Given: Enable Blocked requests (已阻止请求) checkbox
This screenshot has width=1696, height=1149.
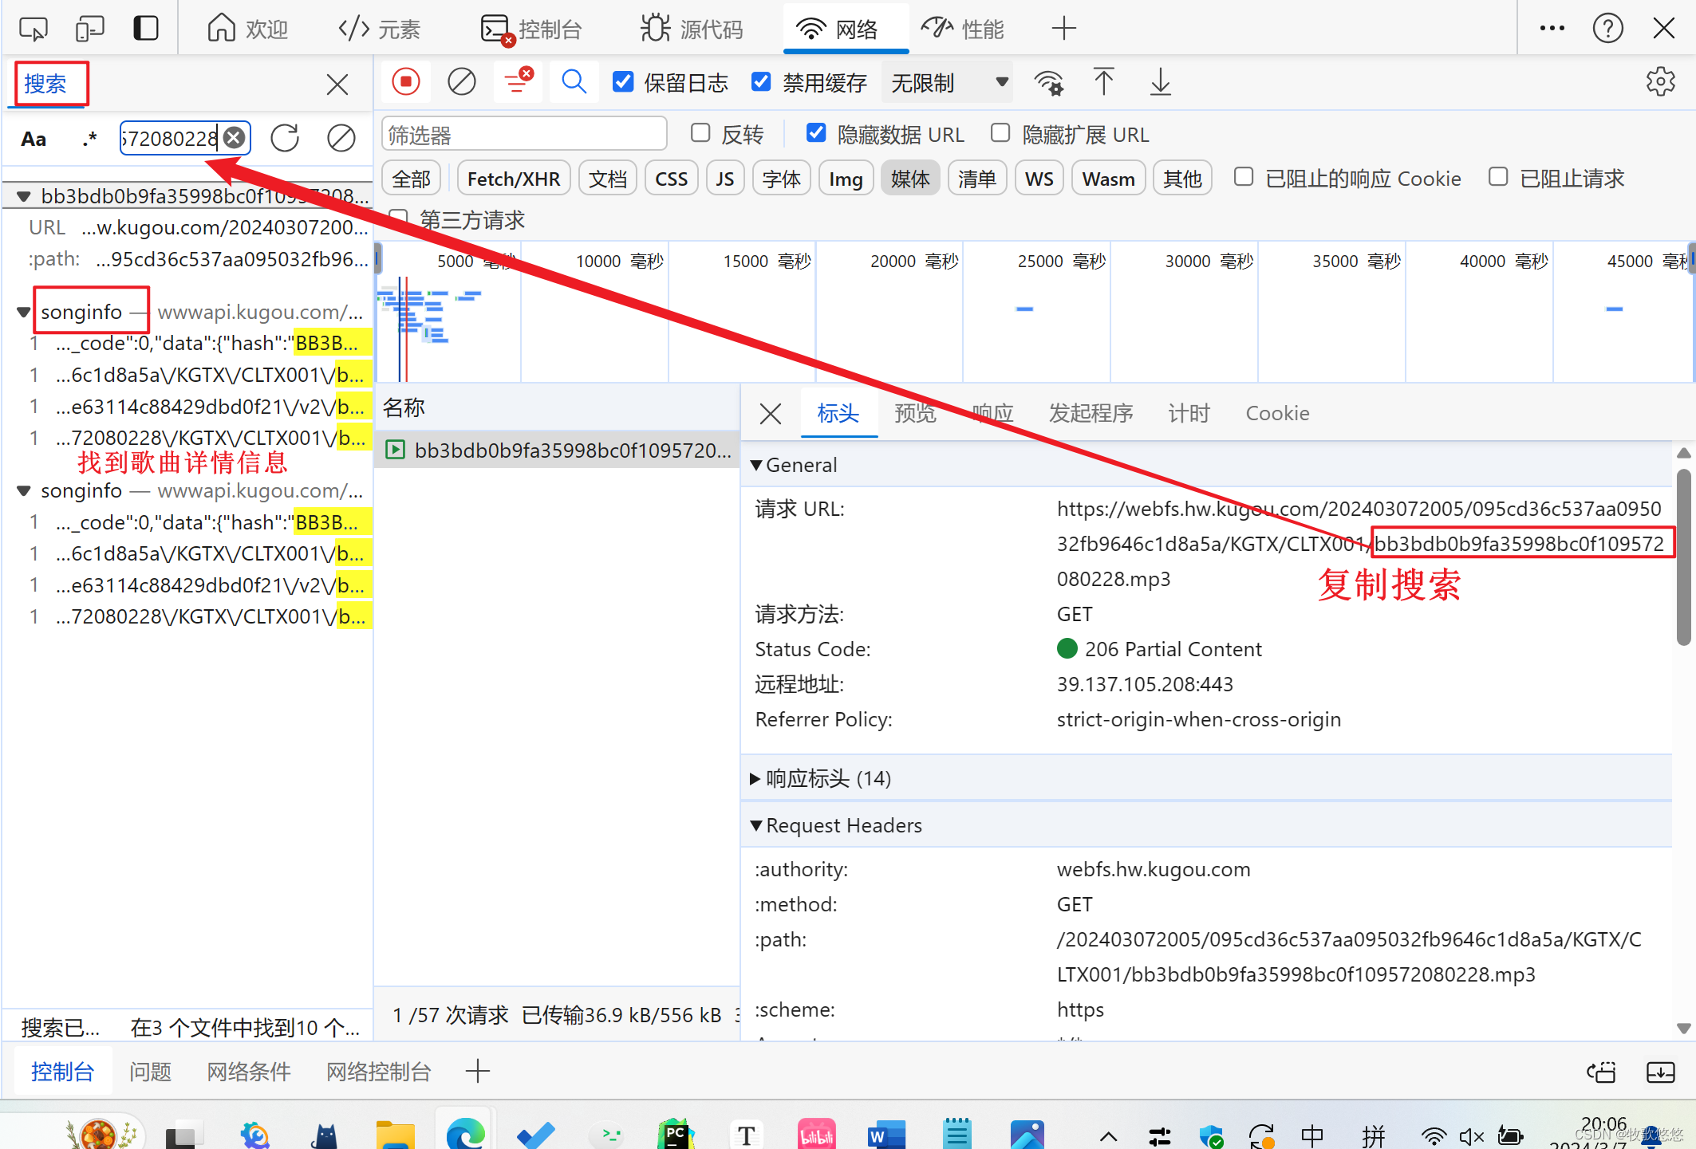Looking at the screenshot, I should (1498, 176).
